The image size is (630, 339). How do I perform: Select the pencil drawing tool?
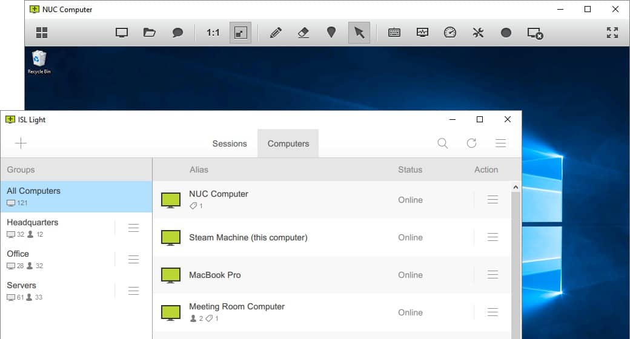276,33
